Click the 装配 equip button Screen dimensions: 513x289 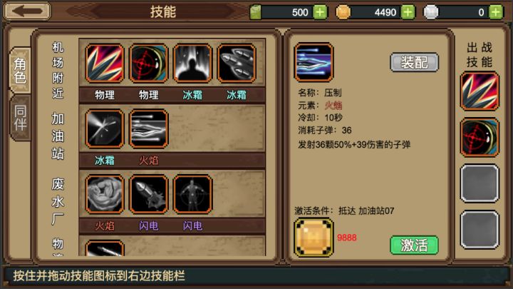click(x=414, y=62)
